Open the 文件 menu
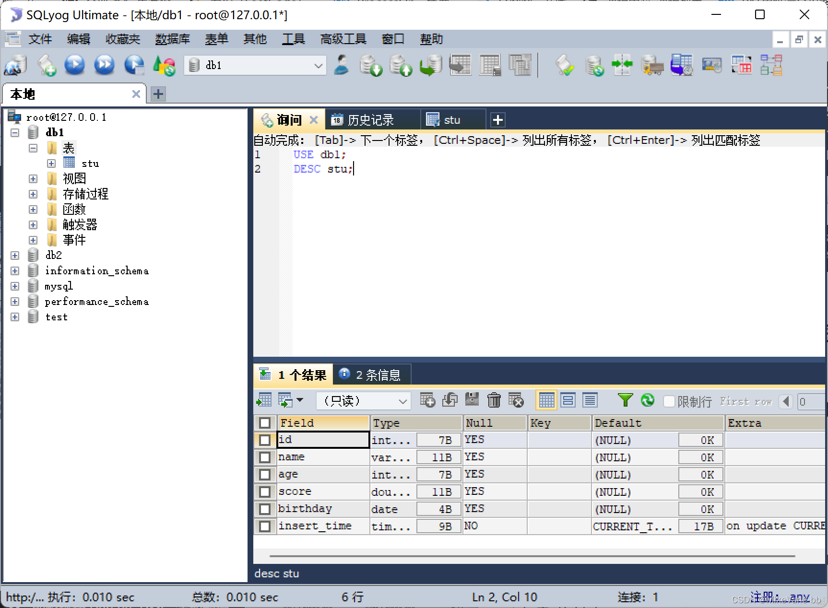828x608 pixels. 40,39
